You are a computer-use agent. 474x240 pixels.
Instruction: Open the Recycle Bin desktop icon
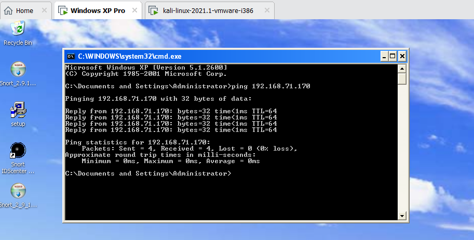pyautogui.click(x=18, y=28)
